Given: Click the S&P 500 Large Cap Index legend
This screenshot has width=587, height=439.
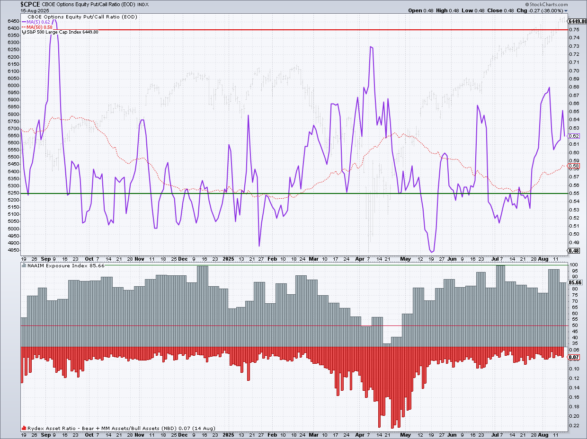Looking at the screenshot, I should tap(62, 32).
